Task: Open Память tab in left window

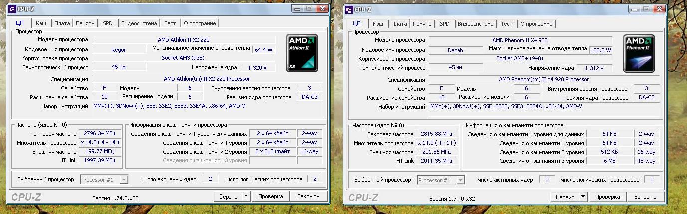Action: (85, 23)
